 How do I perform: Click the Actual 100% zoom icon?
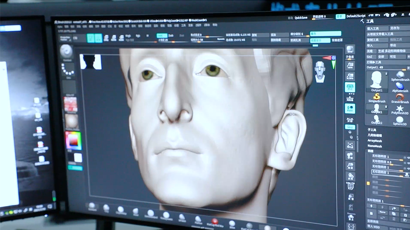(350, 65)
